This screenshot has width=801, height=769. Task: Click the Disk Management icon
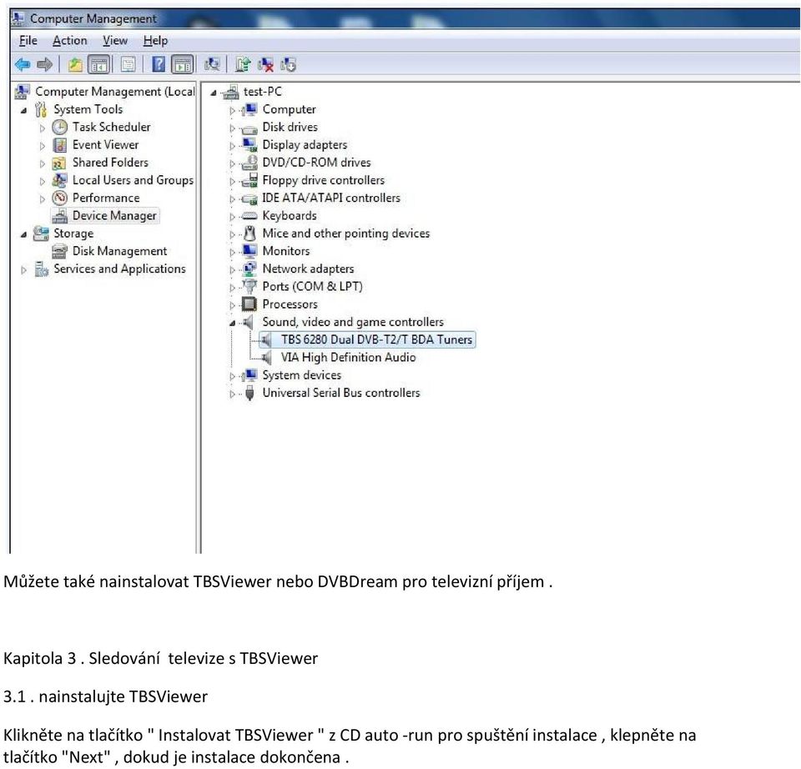59,251
